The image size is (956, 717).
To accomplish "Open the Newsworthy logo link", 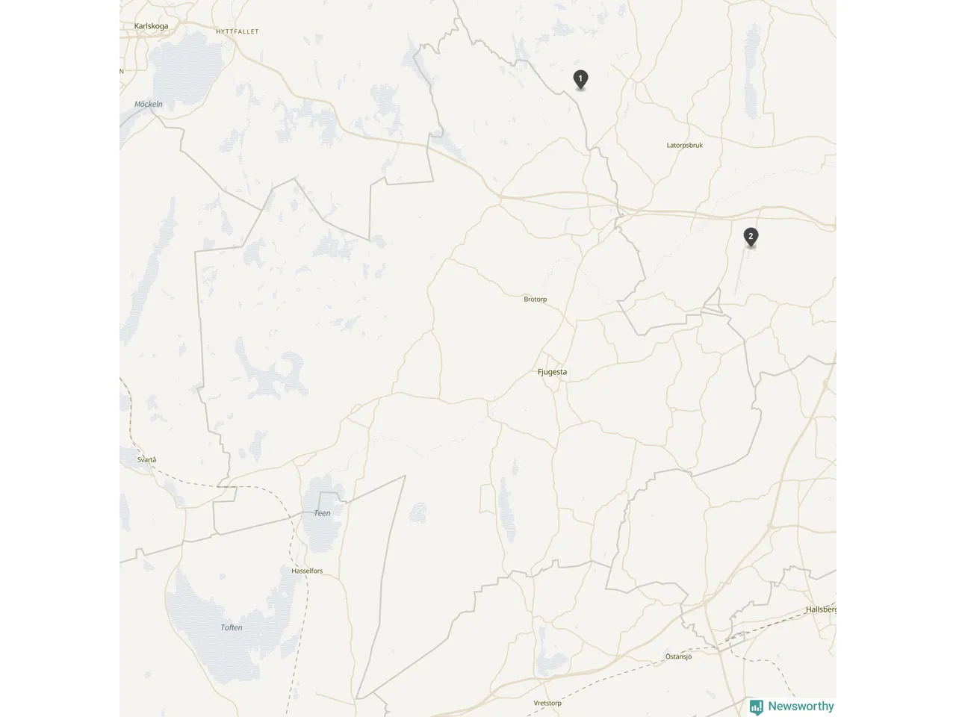I will 792,707.
